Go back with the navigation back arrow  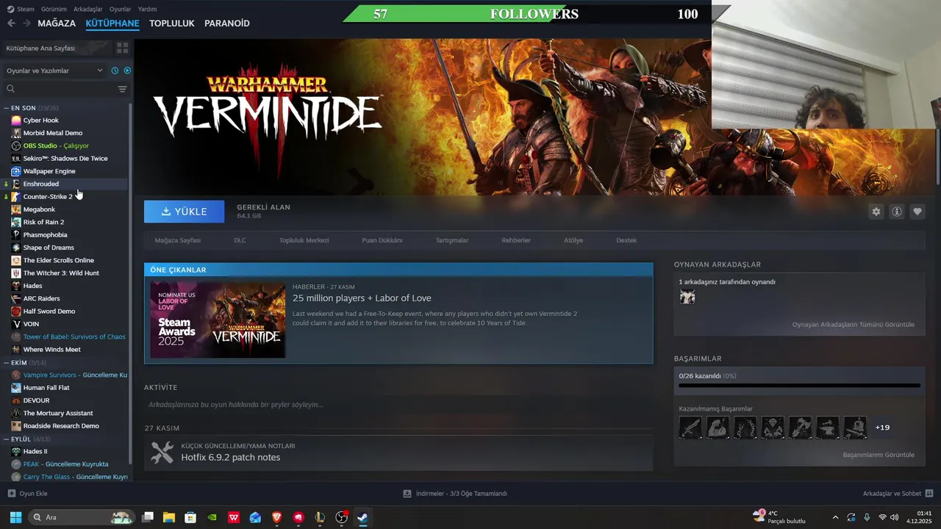coord(11,24)
